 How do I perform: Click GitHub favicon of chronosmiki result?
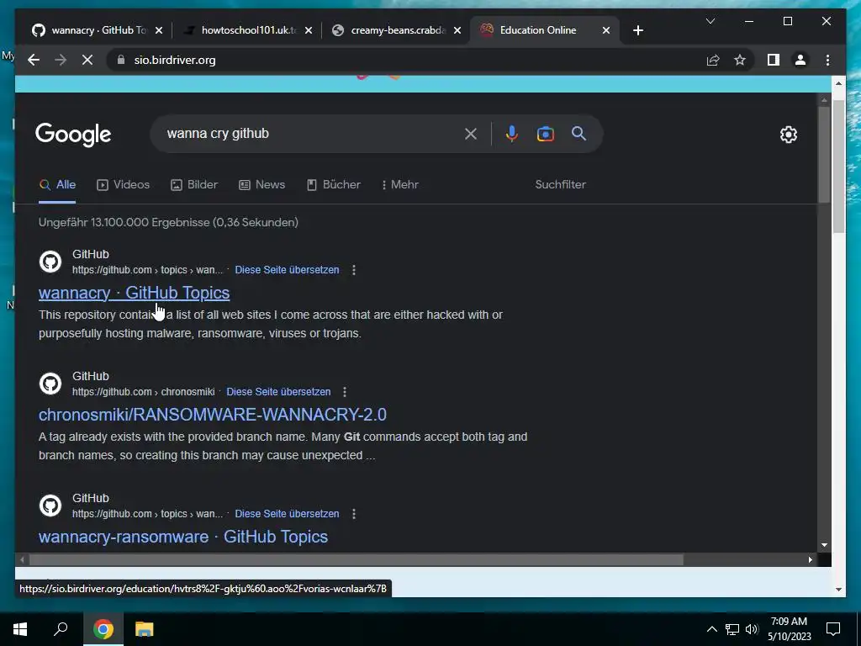pos(50,384)
